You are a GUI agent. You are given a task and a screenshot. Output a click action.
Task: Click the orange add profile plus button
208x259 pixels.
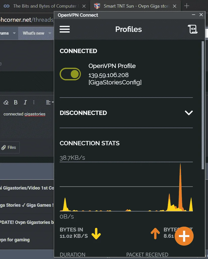[184, 236]
